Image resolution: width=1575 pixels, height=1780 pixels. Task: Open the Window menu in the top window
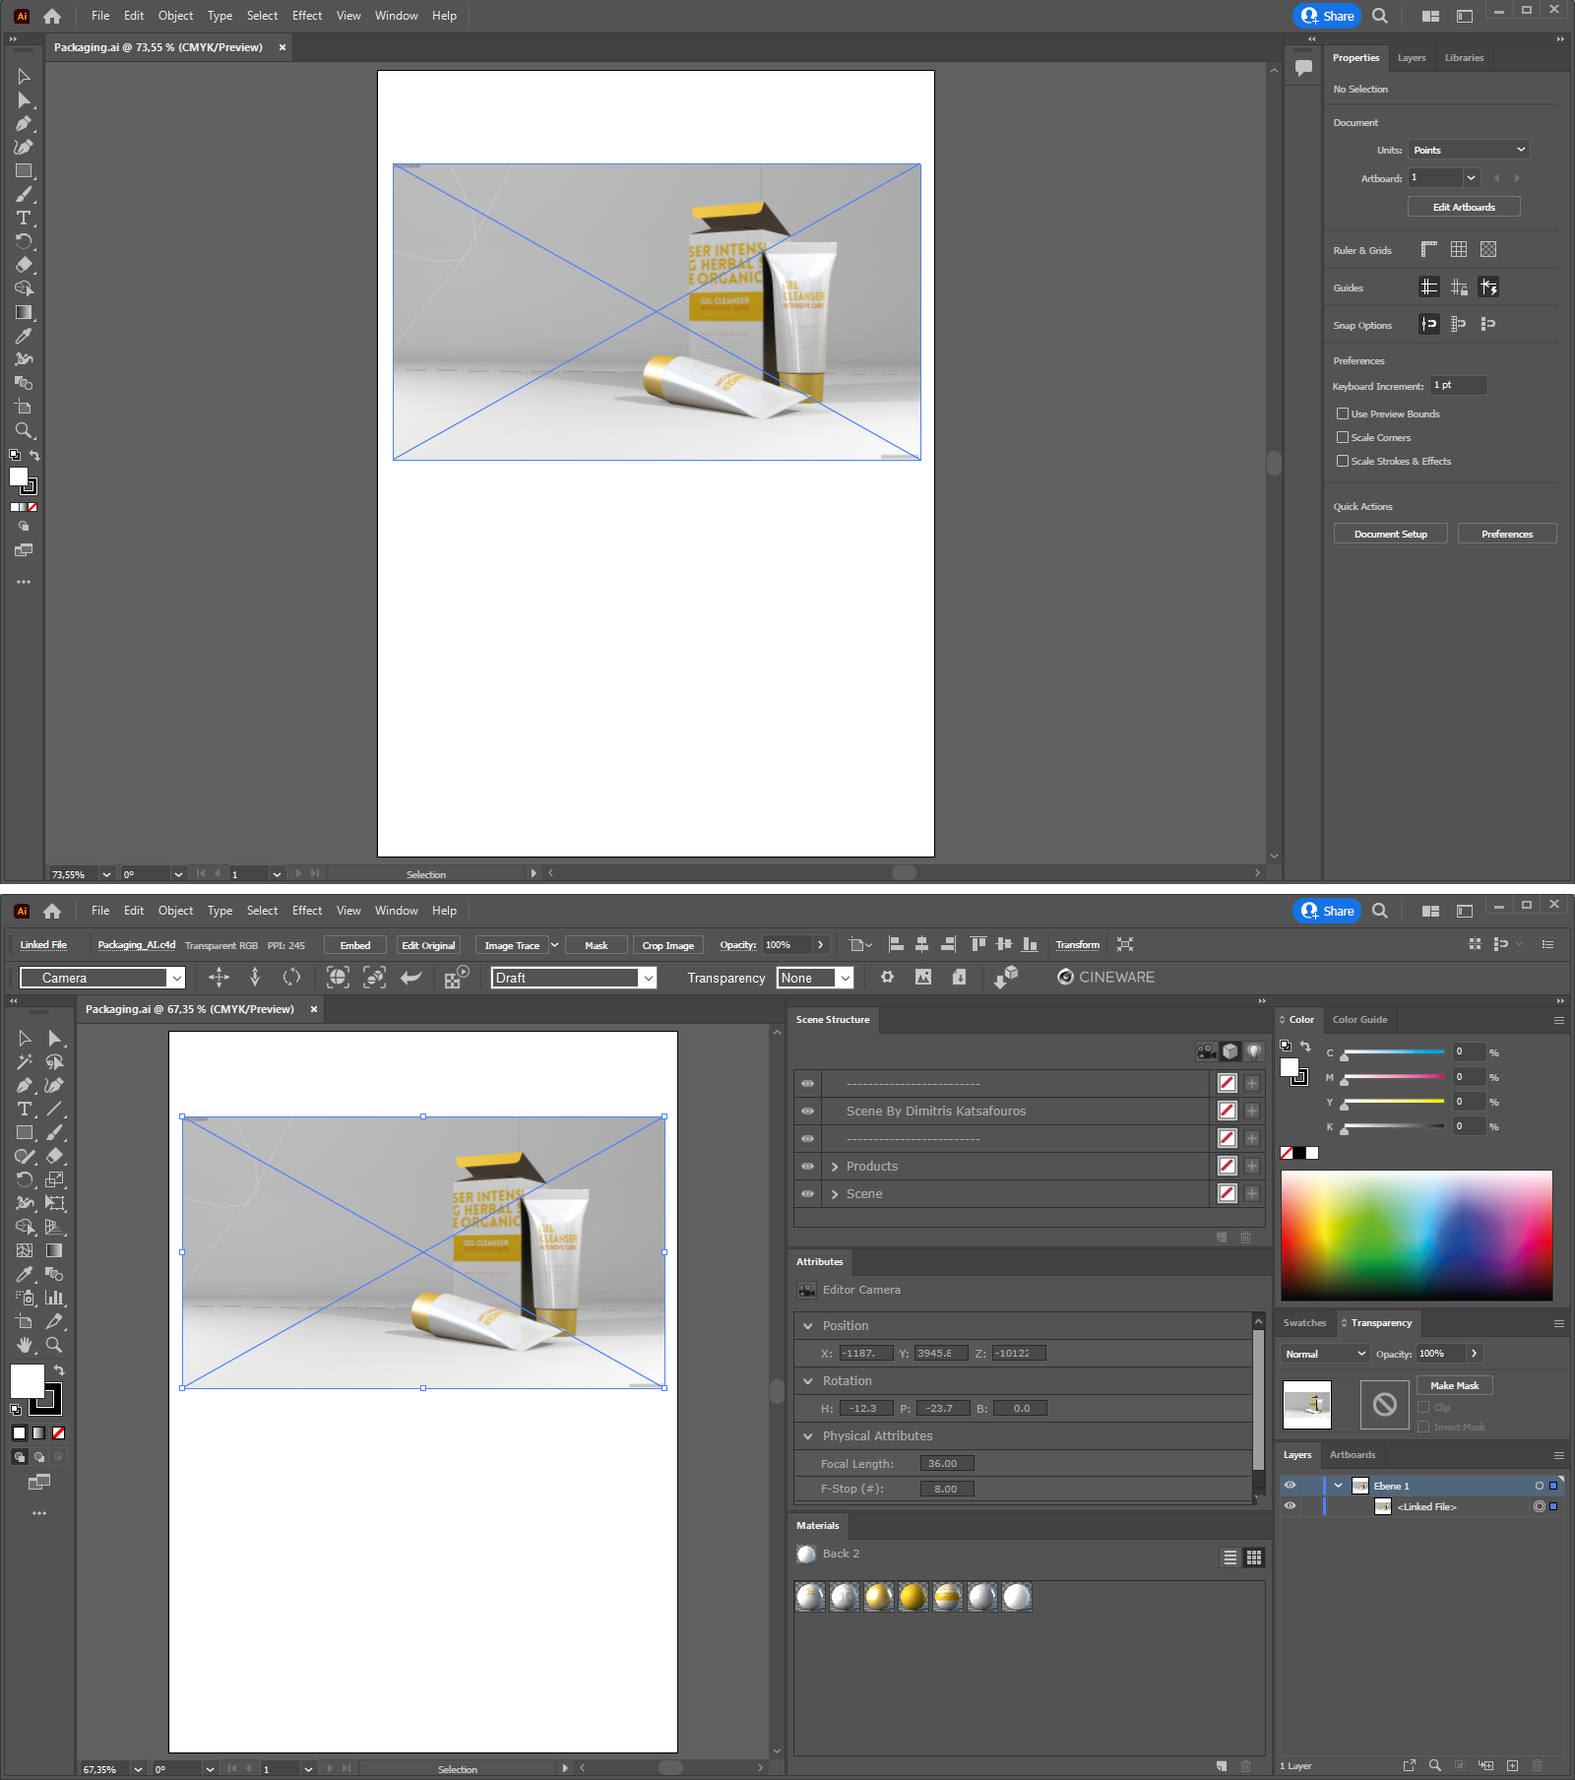point(396,16)
